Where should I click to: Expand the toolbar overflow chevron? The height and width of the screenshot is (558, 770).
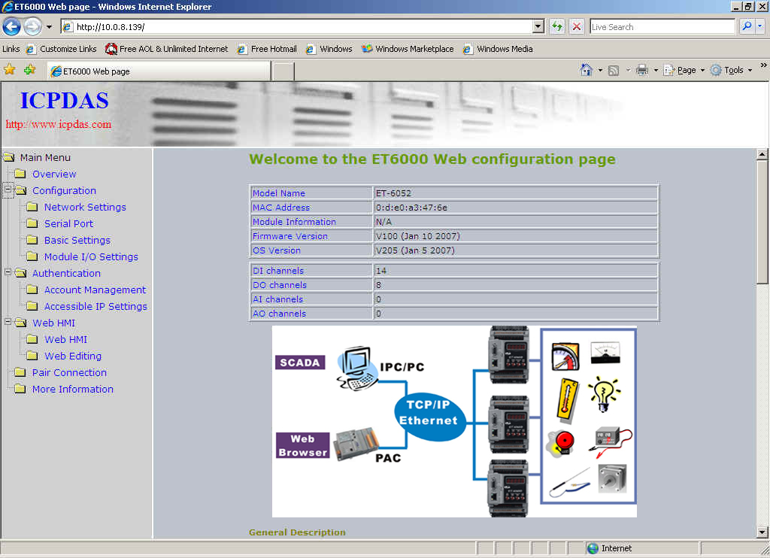click(764, 65)
